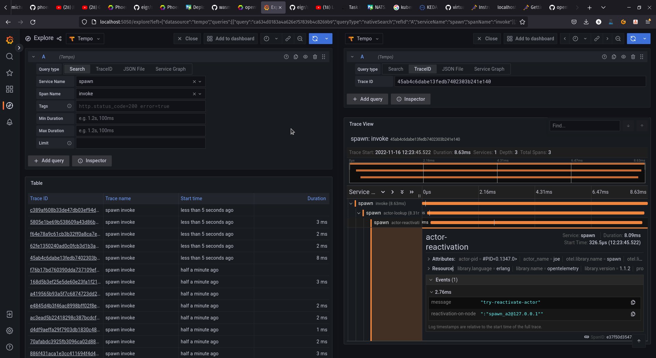Focus the Find field in Trace View

[585, 126]
